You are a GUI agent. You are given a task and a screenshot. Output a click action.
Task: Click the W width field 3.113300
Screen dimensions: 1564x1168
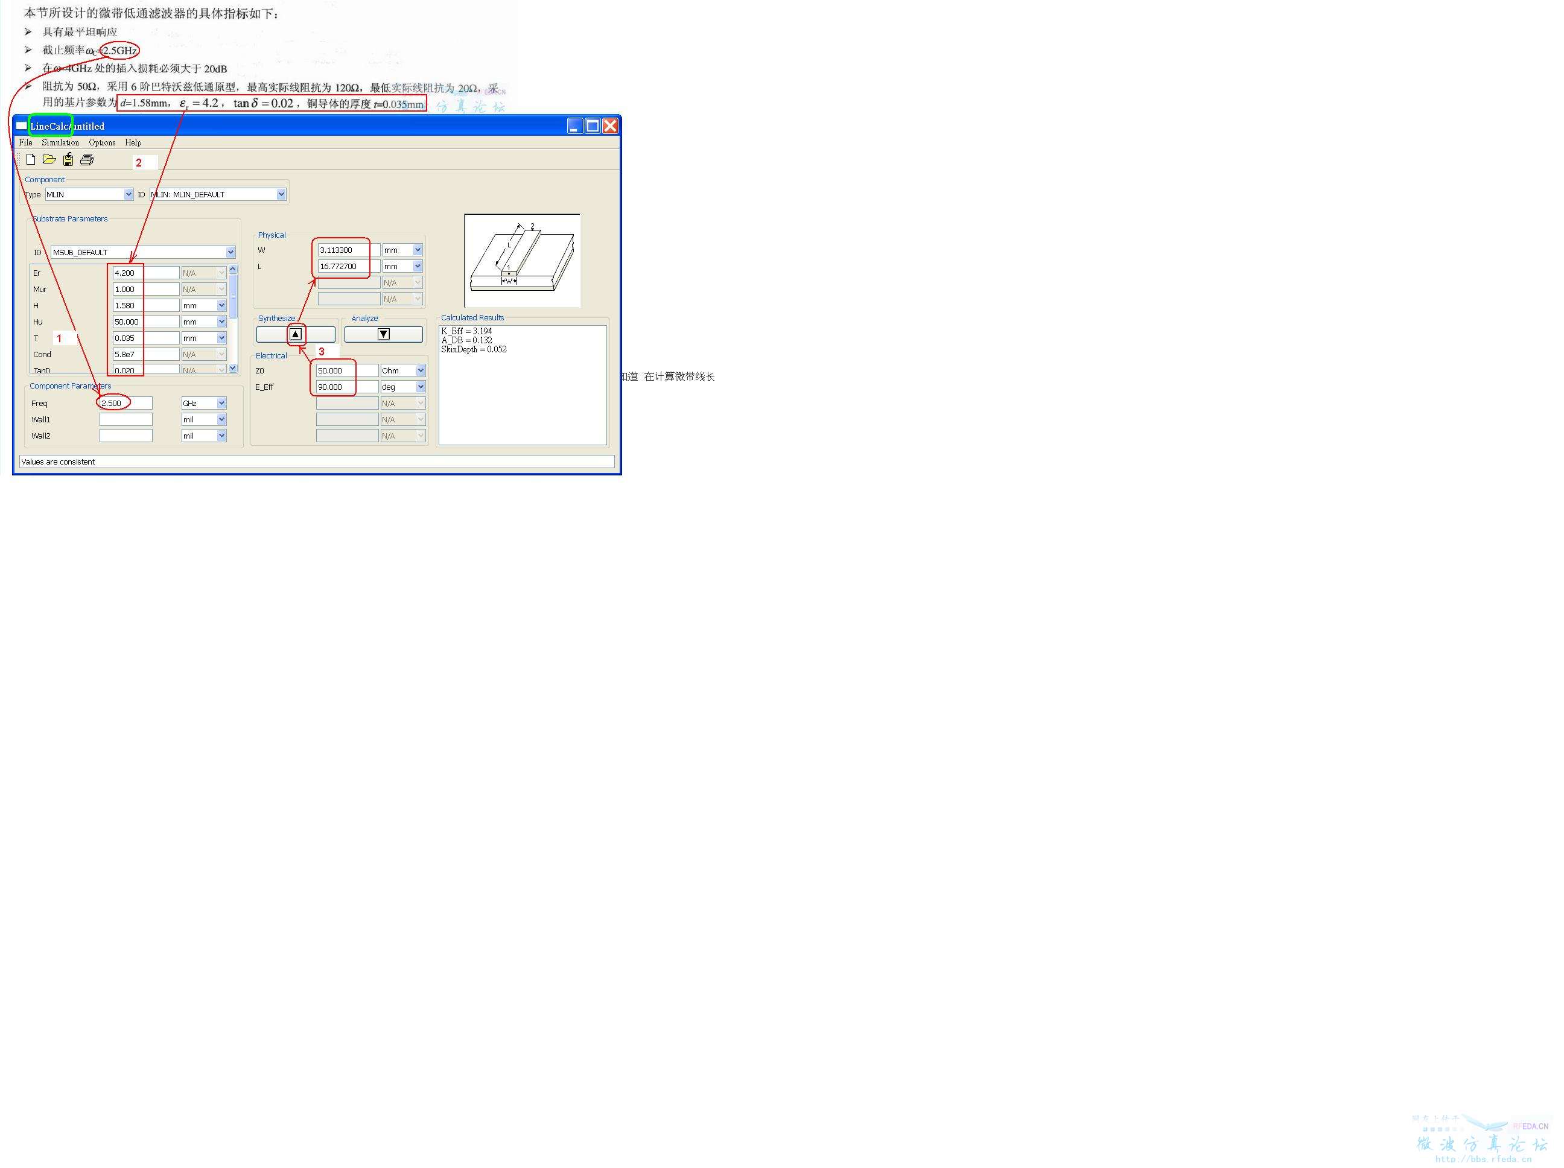pyautogui.click(x=349, y=250)
